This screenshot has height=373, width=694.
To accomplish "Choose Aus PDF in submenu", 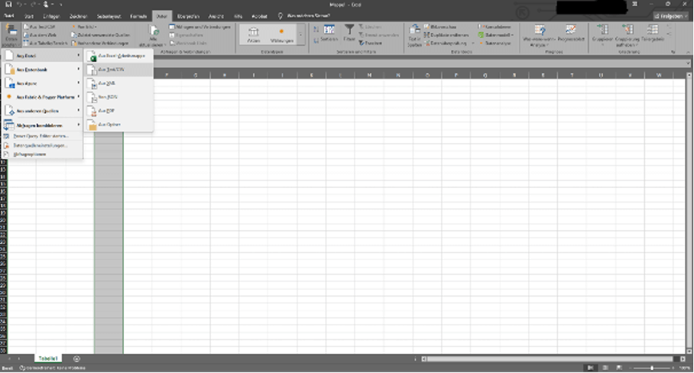I will [x=118, y=111].
